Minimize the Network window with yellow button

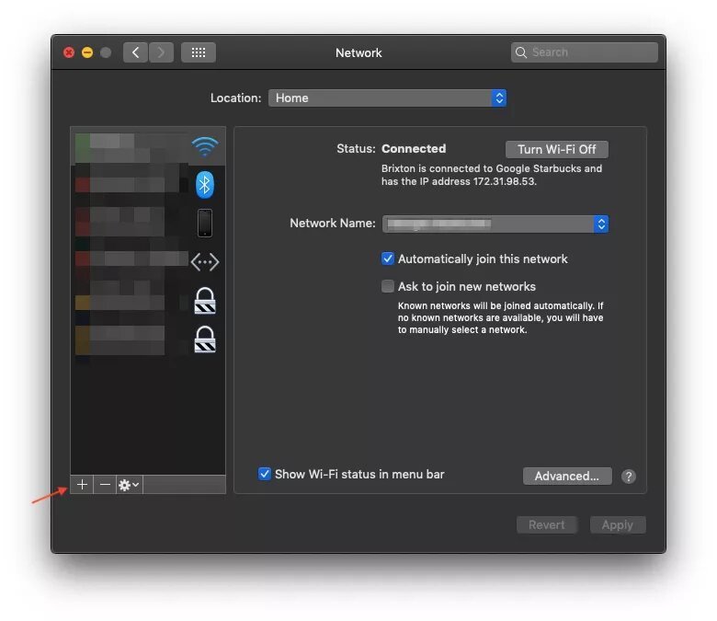(x=87, y=52)
